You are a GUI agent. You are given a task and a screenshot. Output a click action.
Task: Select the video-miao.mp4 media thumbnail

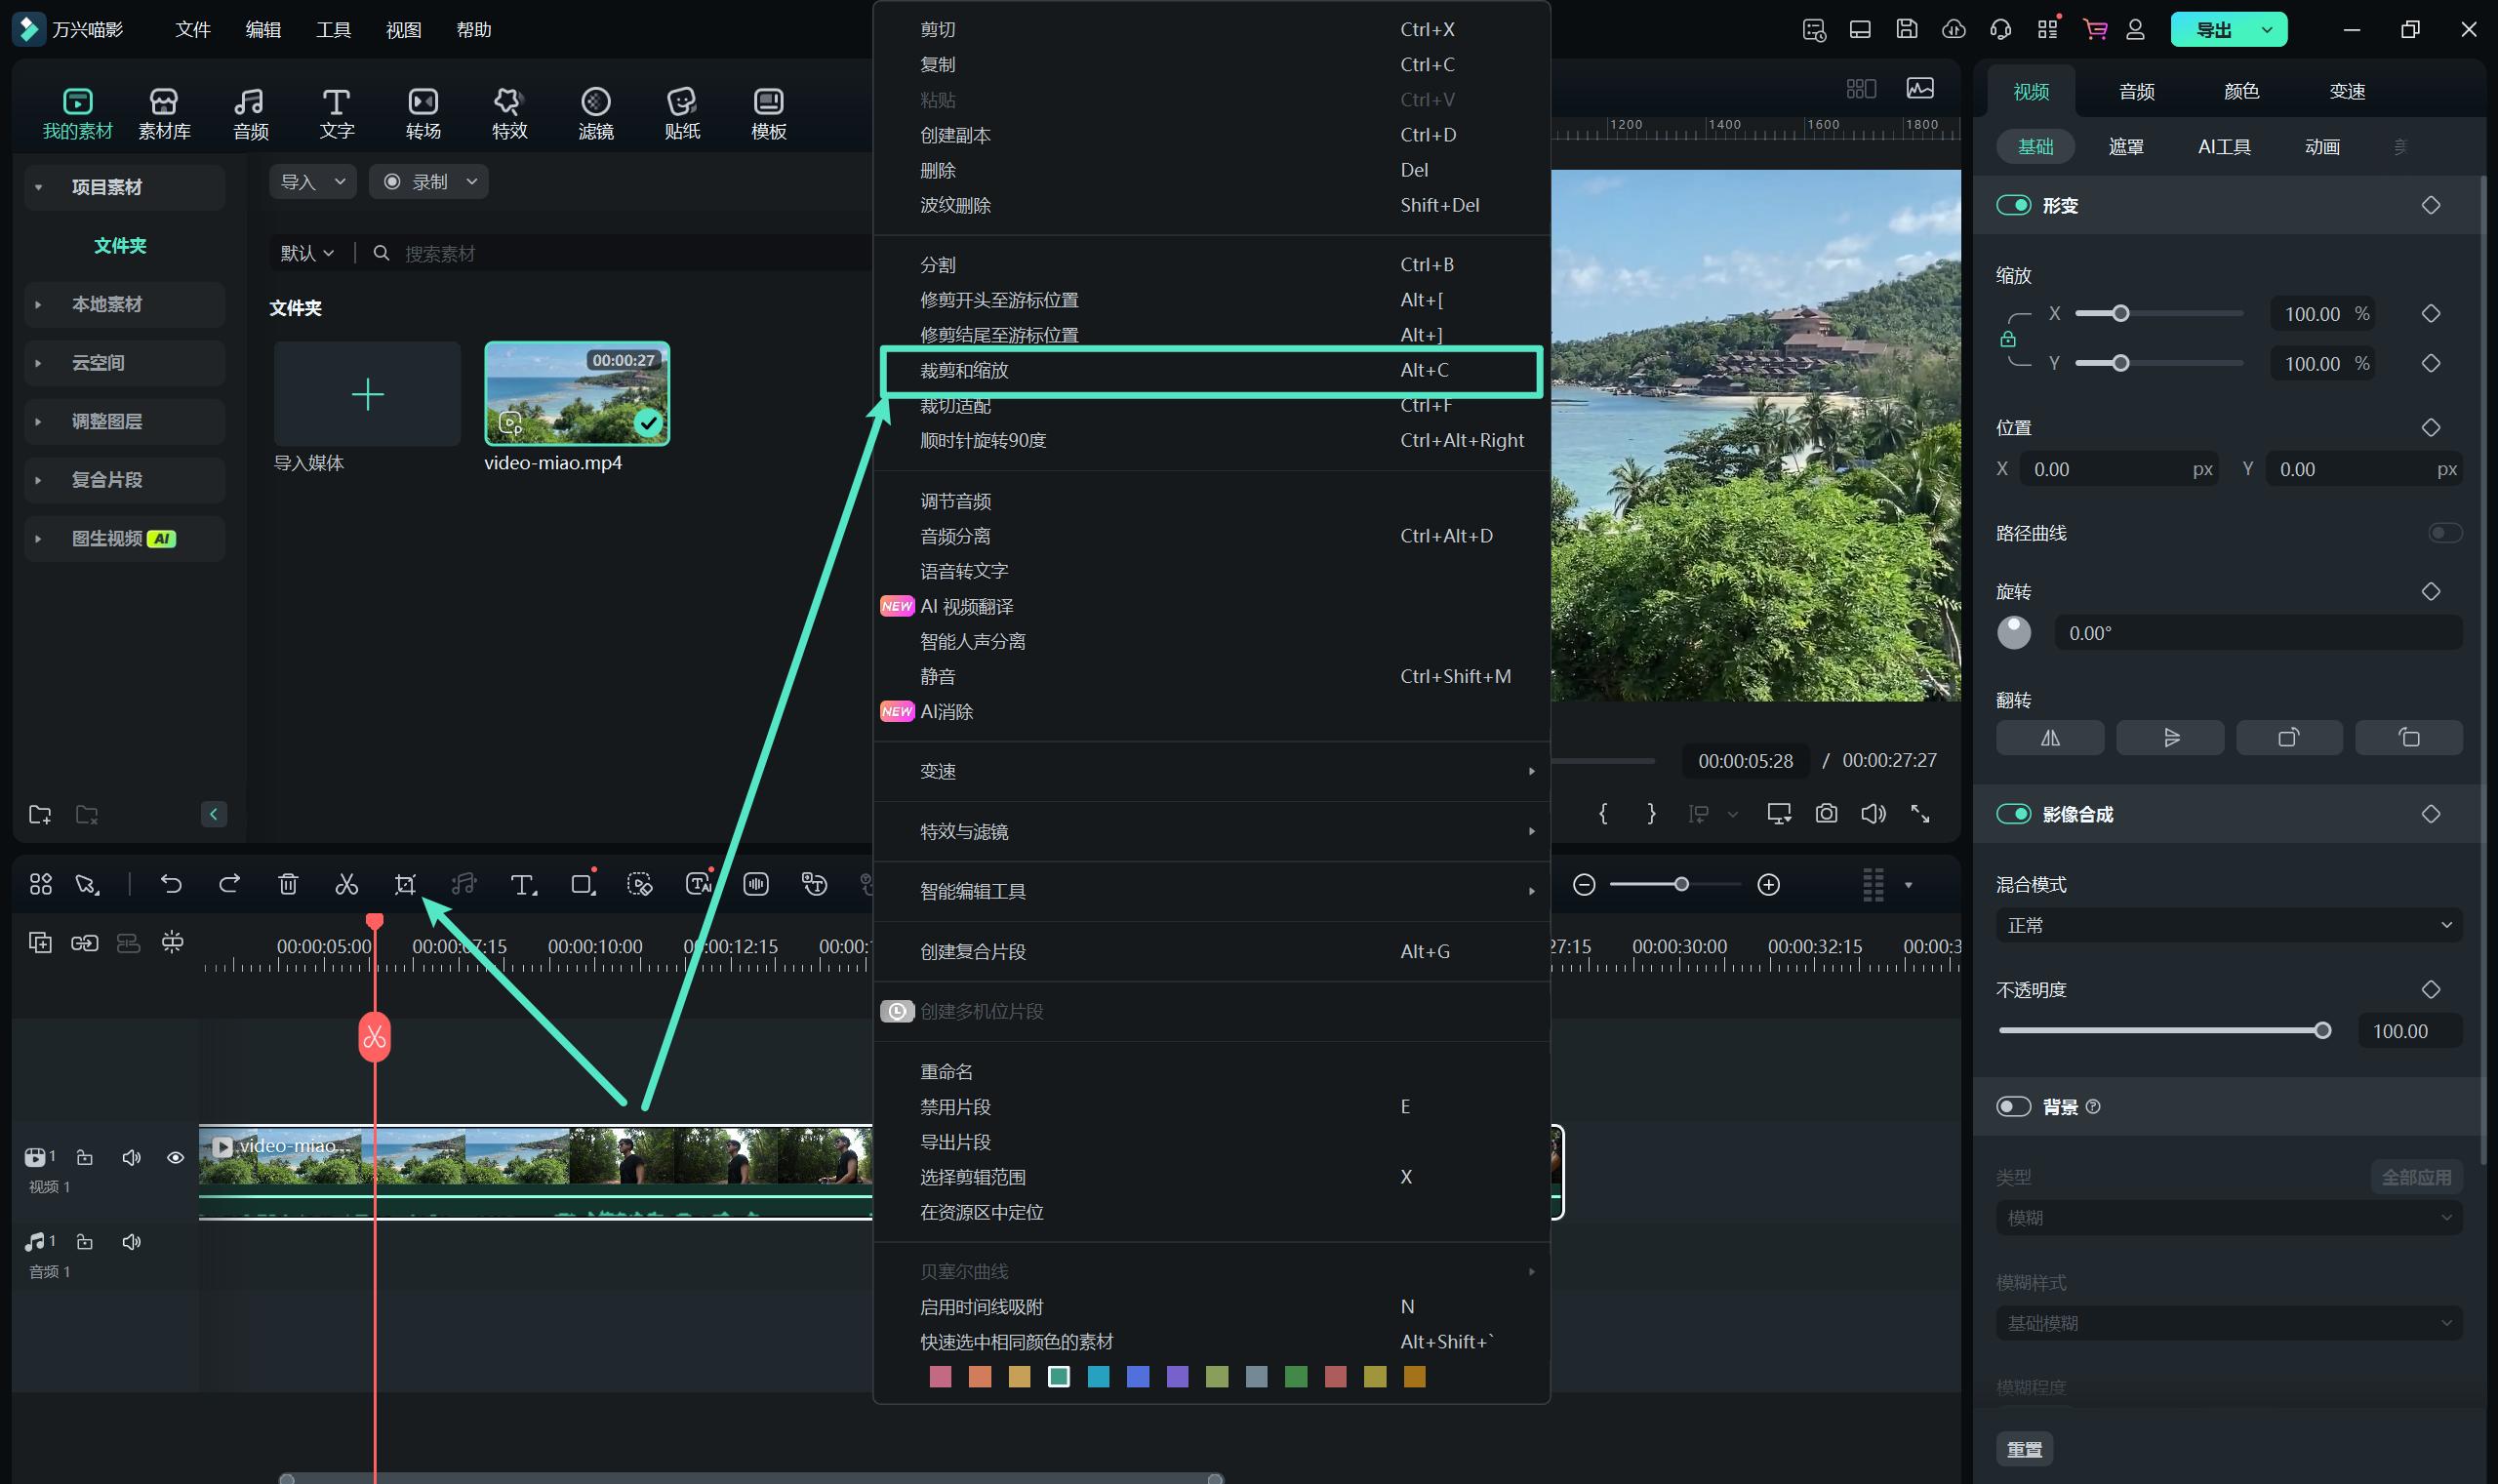click(577, 393)
